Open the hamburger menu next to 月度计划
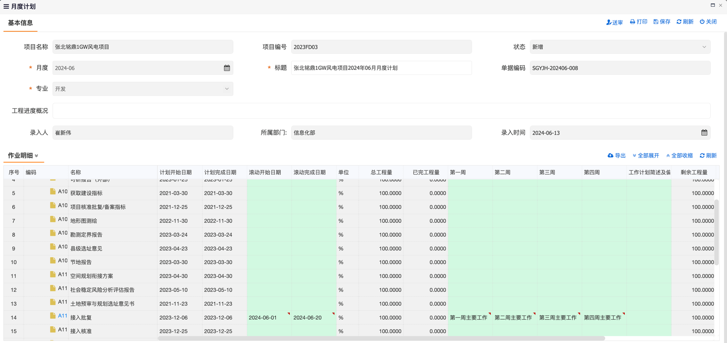727x343 pixels. (x=6, y=7)
